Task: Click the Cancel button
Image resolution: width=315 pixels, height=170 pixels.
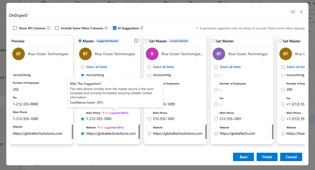Action: point(291,157)
